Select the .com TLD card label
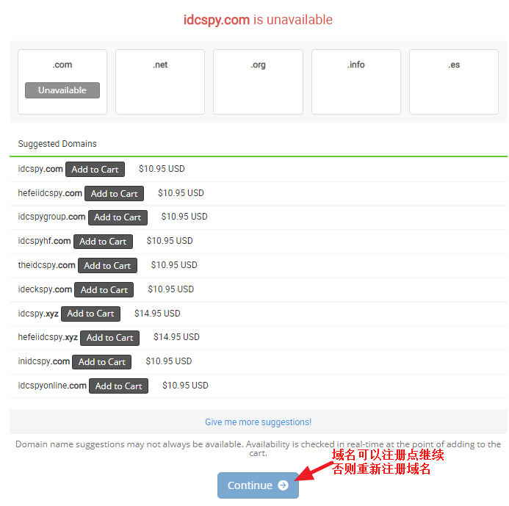Viewport: 509px width, 506px height. (x=62, y=65)
